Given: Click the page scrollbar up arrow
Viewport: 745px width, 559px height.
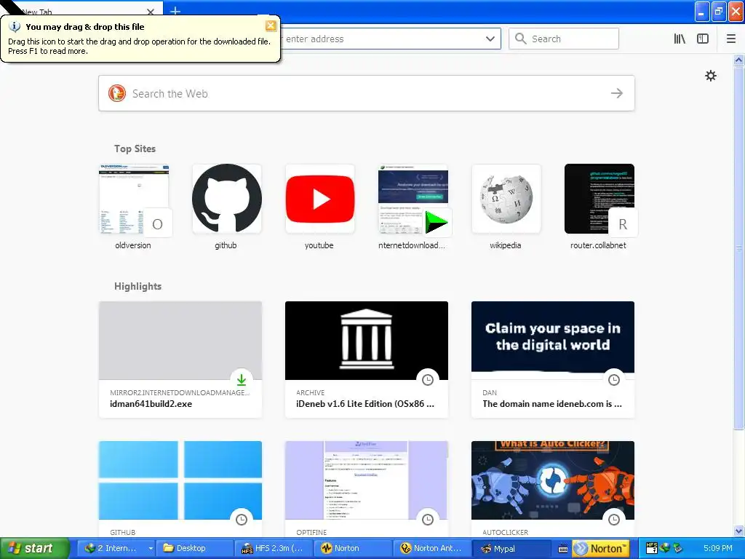Looking at the screenshot, I should 738,60.
